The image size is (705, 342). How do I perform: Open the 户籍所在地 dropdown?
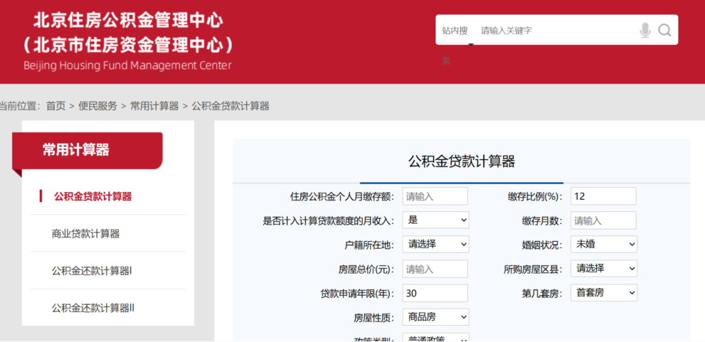pyautogui.click(x=435, y=245)
